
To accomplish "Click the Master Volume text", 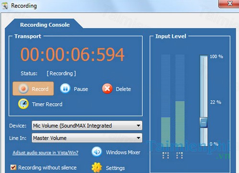I will point(50,138).
